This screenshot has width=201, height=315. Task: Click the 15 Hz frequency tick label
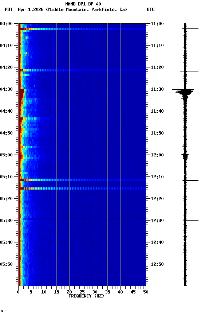point(56,292)
